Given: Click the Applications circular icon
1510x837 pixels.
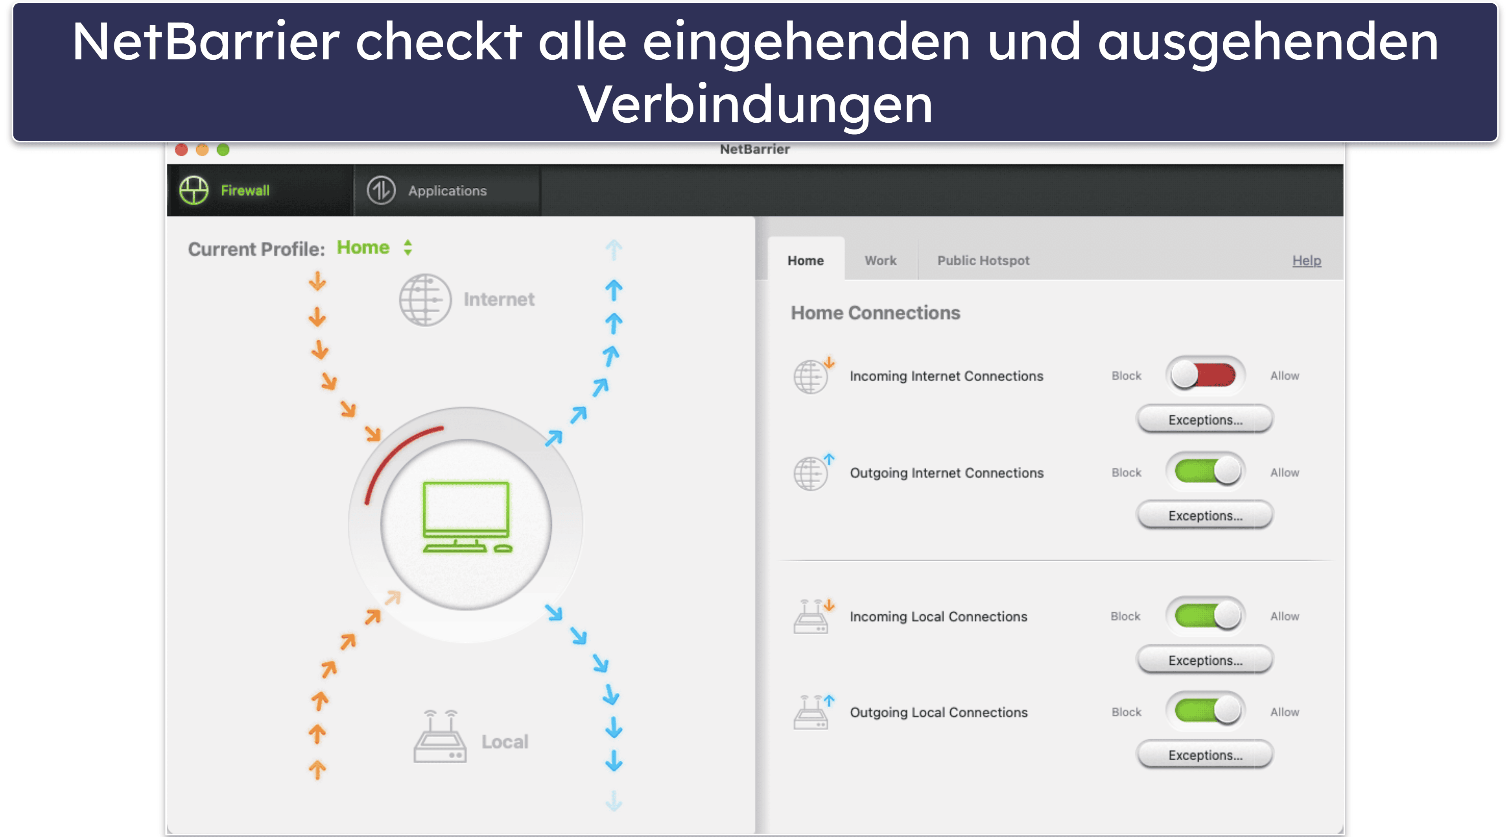Looking at the screenshot, I should point(381,190).
